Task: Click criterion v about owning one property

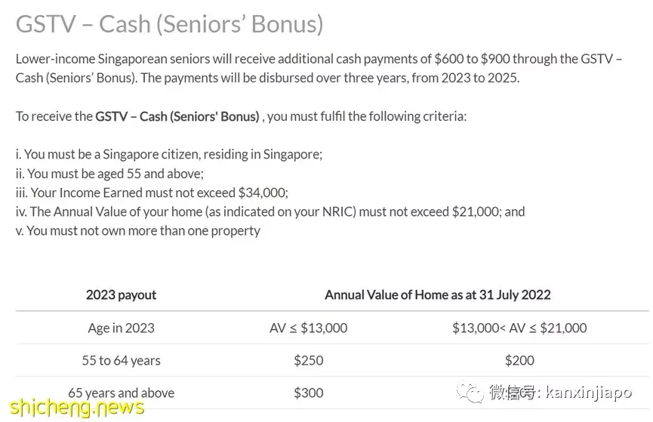Action: click(138, 231)
